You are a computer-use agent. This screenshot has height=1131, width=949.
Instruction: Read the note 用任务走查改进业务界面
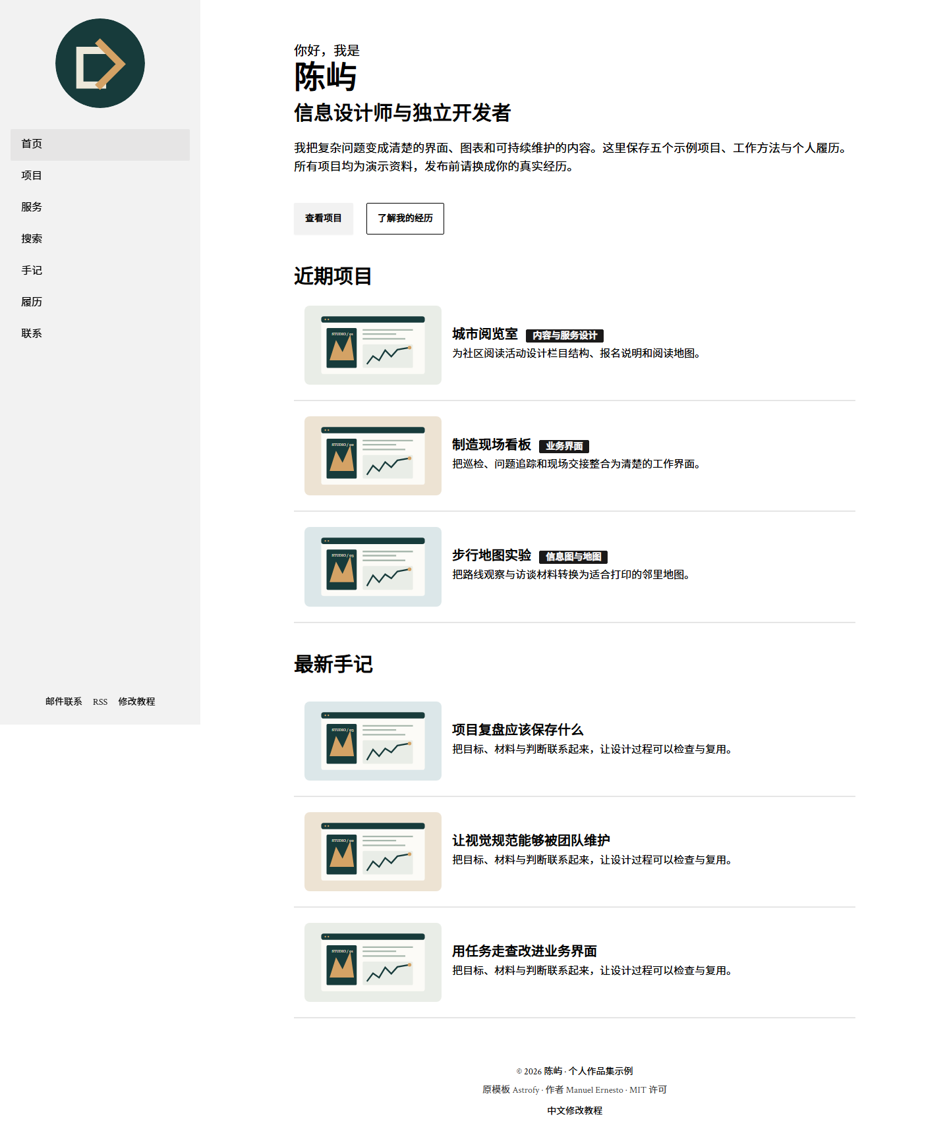(x=525, y=951)
